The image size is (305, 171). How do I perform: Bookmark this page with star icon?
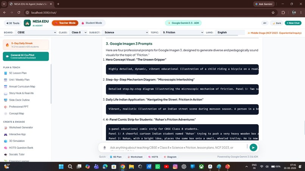coord(273,12)
